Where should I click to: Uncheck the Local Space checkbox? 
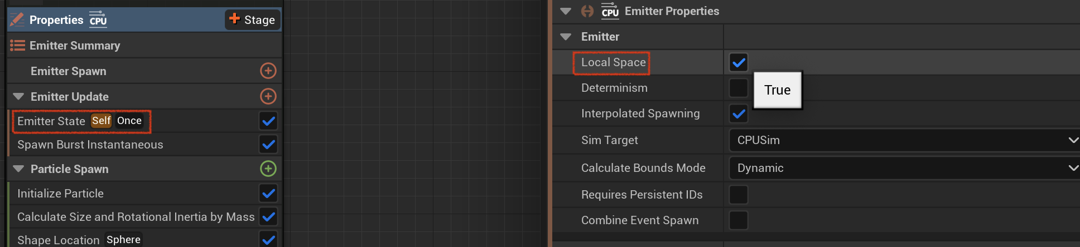(x=739, y=62)
